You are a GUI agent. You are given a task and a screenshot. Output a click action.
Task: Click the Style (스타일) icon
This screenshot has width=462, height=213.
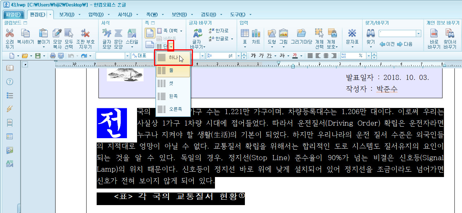pyautogui.click(x=132, y=33)
